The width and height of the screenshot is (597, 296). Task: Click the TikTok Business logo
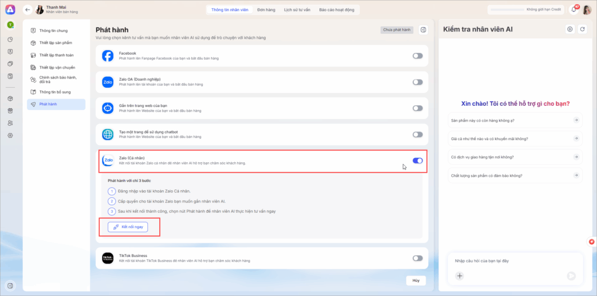pyautogui.click(x=107, y=258)
